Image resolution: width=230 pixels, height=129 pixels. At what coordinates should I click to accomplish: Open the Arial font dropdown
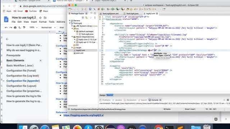(x=62, y=28)
